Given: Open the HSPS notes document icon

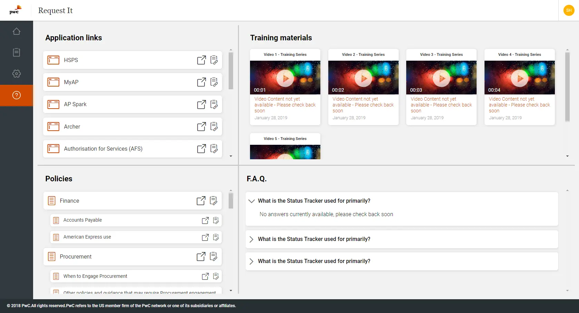Looking at the screenshot, I should (214, 60).
